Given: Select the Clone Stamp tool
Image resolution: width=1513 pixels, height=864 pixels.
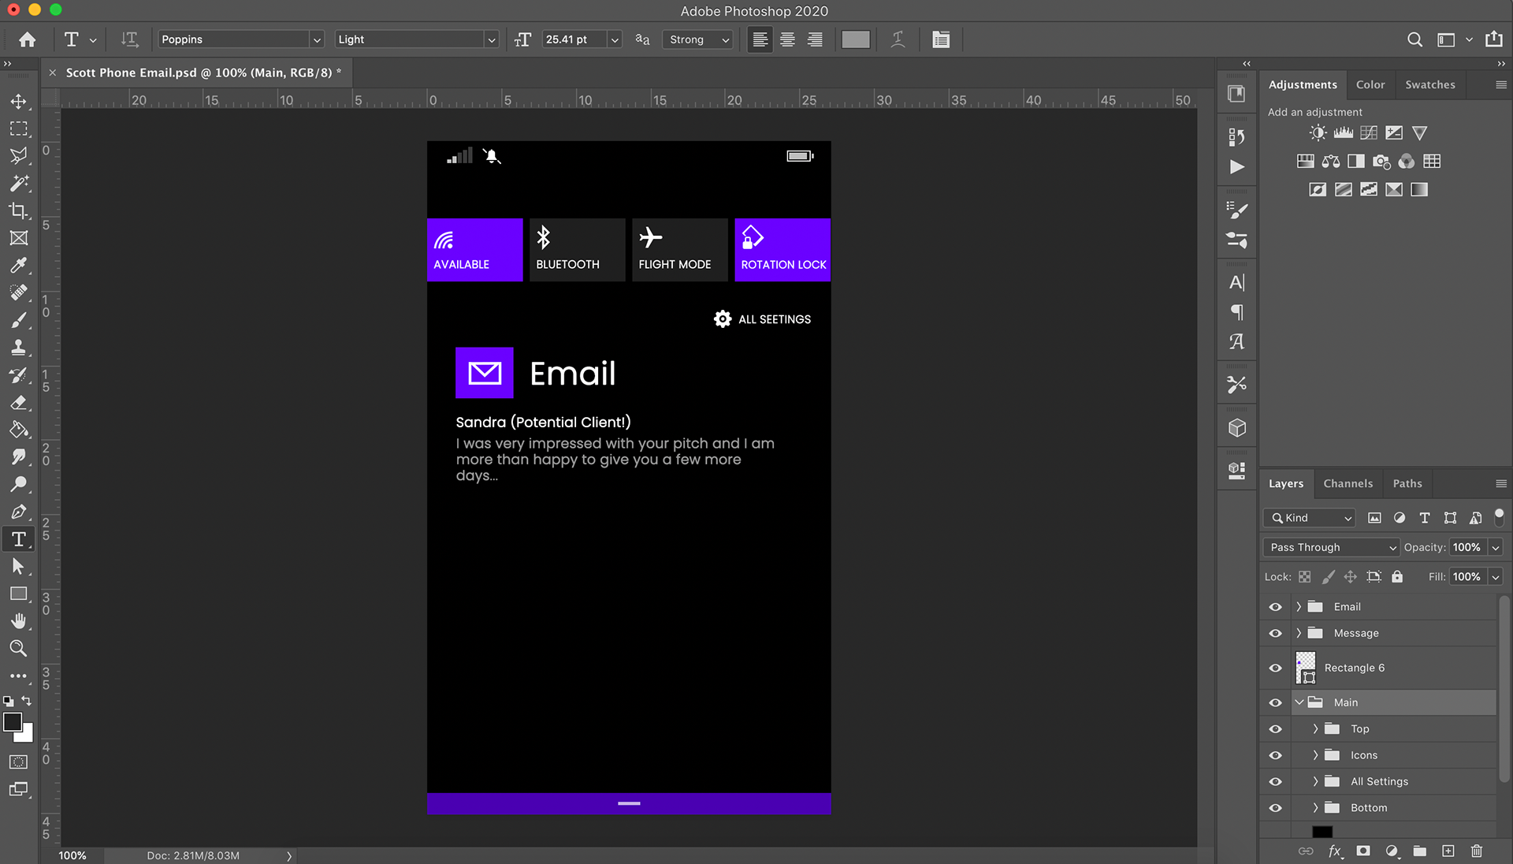Looking at the screenshot, I should point(18,347).
